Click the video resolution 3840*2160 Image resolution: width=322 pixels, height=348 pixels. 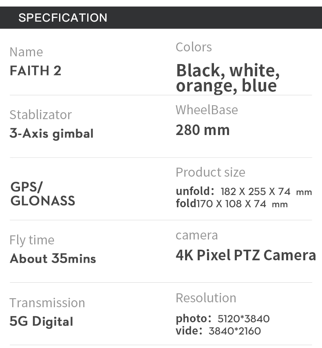click(x=234, y=331)
